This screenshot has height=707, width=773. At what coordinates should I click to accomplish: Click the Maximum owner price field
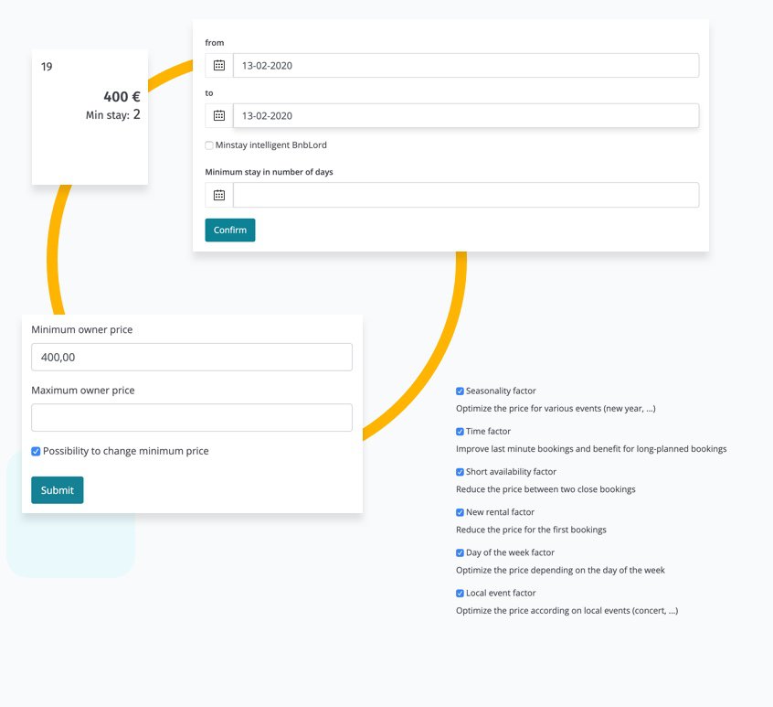click(192, 417)
